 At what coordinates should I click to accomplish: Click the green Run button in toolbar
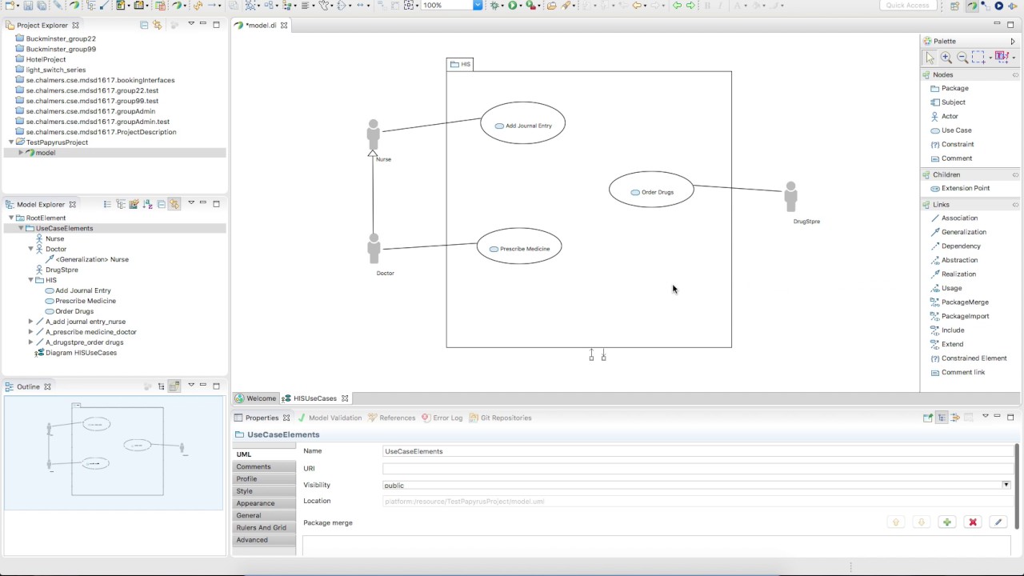[x=513, y=6]
